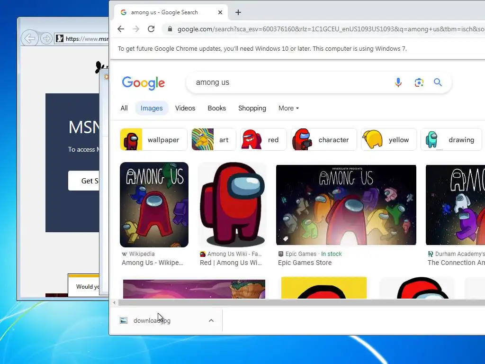Click back arrow in Internet Explorer window
Viewport: 485px width, 364px height.
click(30, 38)
